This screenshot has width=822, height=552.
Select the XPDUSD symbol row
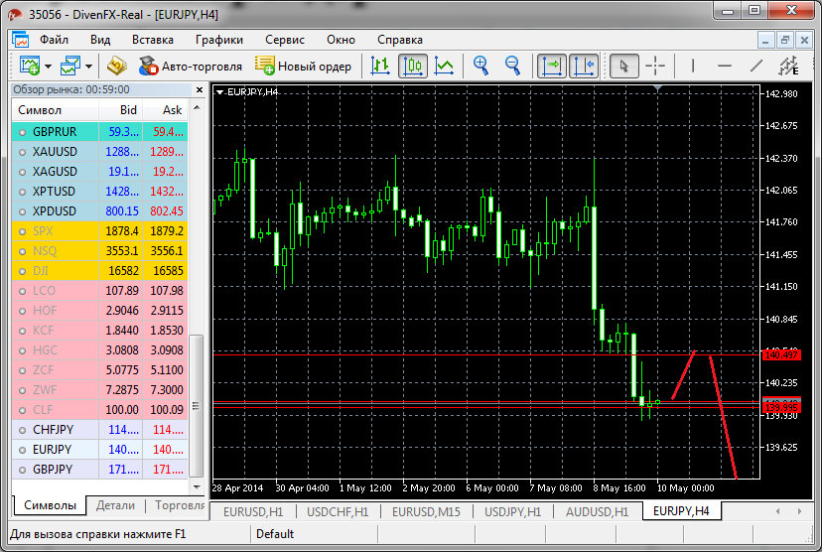click(99, 211)
